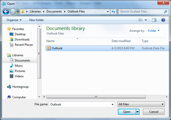Select Pictures library
The image size is (171, 120).
20,71
